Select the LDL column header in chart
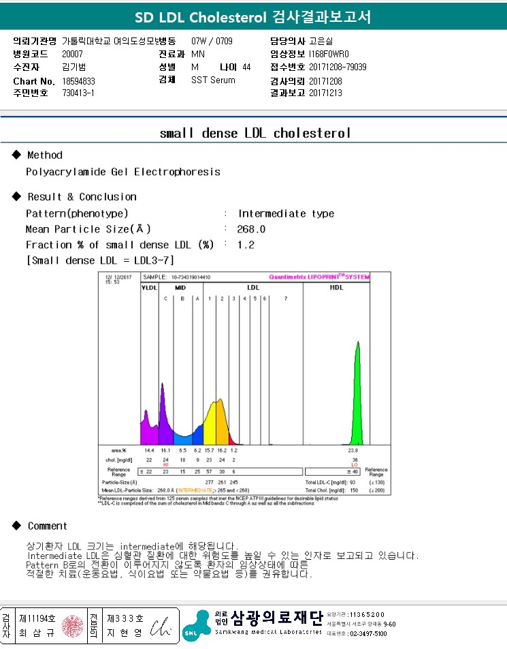The image size is (507, 649). pos(252,288)
